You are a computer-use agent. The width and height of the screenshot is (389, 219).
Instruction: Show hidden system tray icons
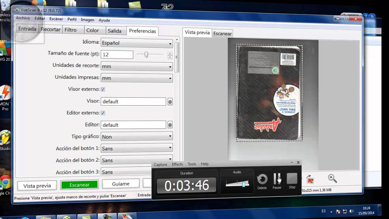pyautogui.click(x=331, y=211)
